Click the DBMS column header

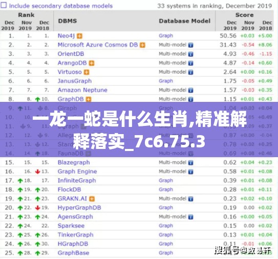68,21
